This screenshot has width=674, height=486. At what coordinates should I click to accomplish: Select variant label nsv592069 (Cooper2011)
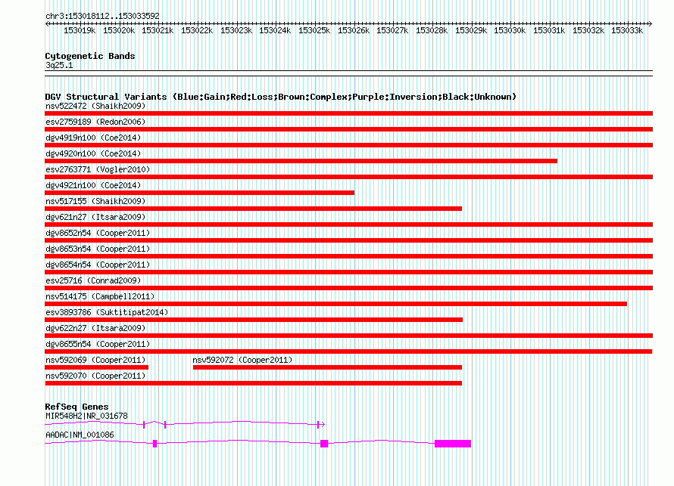(x=95, y=360)
